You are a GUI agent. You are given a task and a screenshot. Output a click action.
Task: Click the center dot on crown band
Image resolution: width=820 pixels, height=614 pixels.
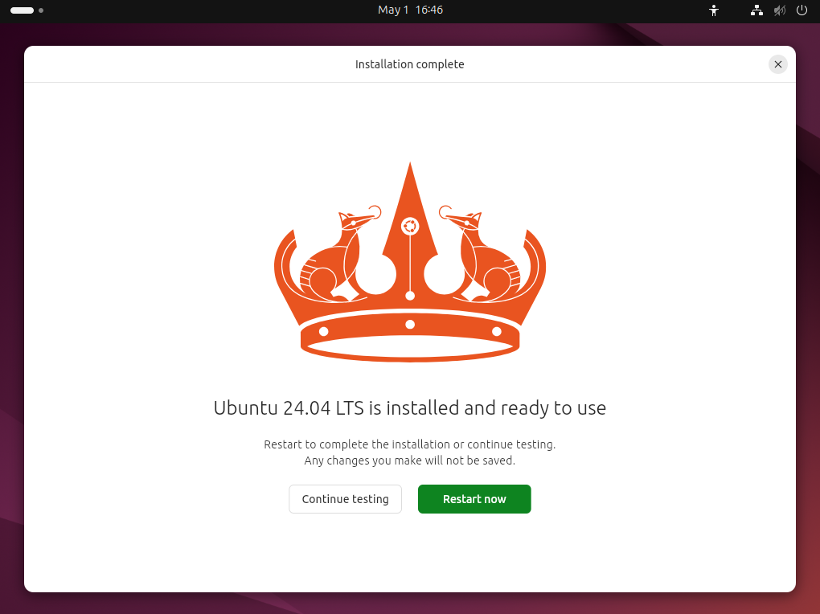pos(410,325)
